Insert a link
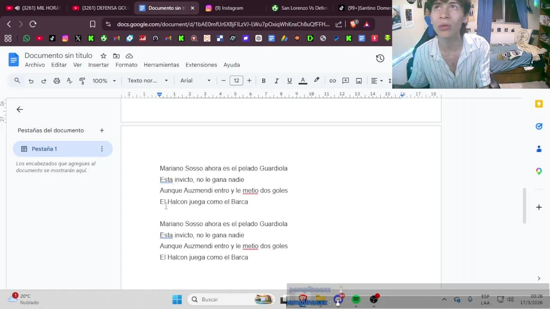The height and width of the screenshot is (309, 550). pos(333,81)
